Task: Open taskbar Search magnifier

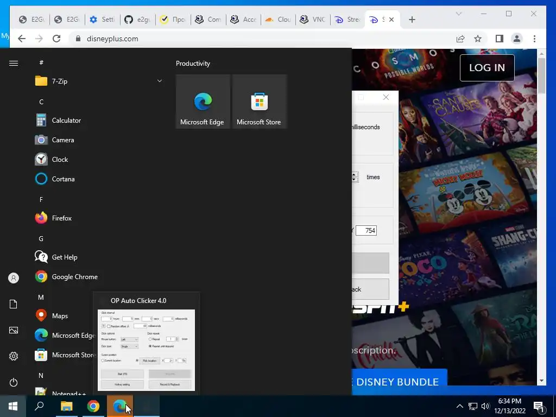Action: (39, 406)
